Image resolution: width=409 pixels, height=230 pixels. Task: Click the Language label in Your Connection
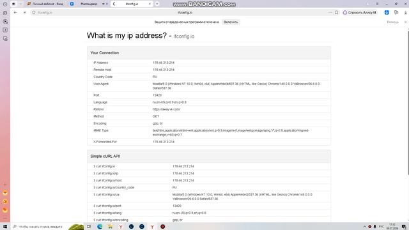100,102
